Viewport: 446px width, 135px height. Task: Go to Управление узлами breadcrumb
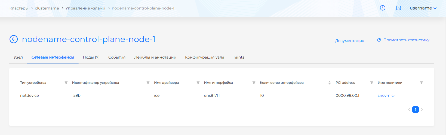pyautogui.click(x=85, y=8)
